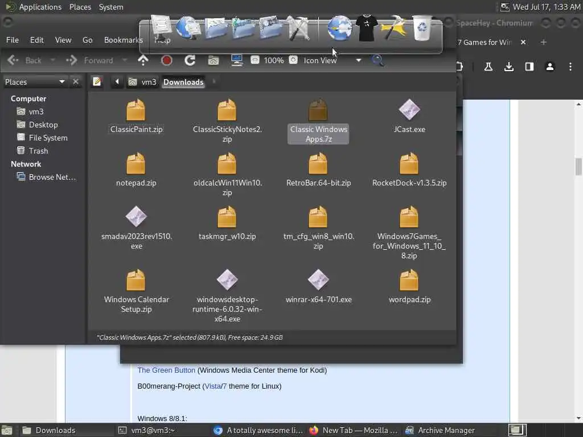Open the Computer location icon in toolbar
Viewport: 583px width, 437px height.
coord(237,60)
